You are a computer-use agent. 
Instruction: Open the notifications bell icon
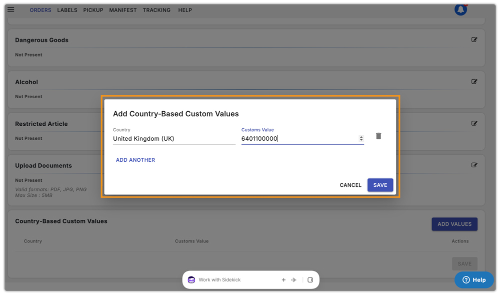[x=460, y=10]
